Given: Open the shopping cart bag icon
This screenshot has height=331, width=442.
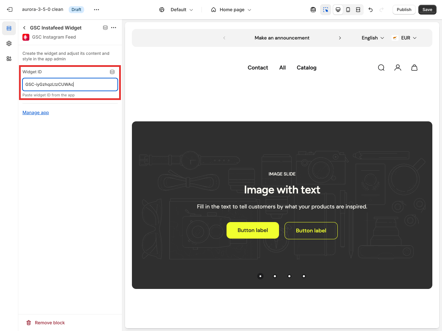Looking at the screenshot, I should coord(414,68).
